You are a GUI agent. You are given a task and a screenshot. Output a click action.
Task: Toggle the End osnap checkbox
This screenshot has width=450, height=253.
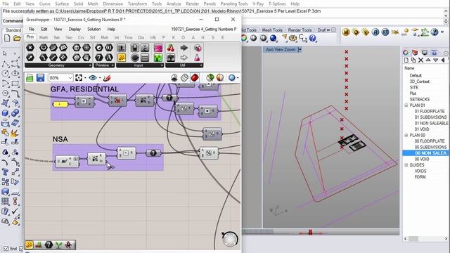point(6,248)
